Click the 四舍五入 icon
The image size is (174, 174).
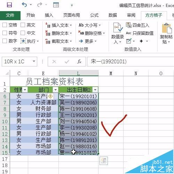pos(129,25)
